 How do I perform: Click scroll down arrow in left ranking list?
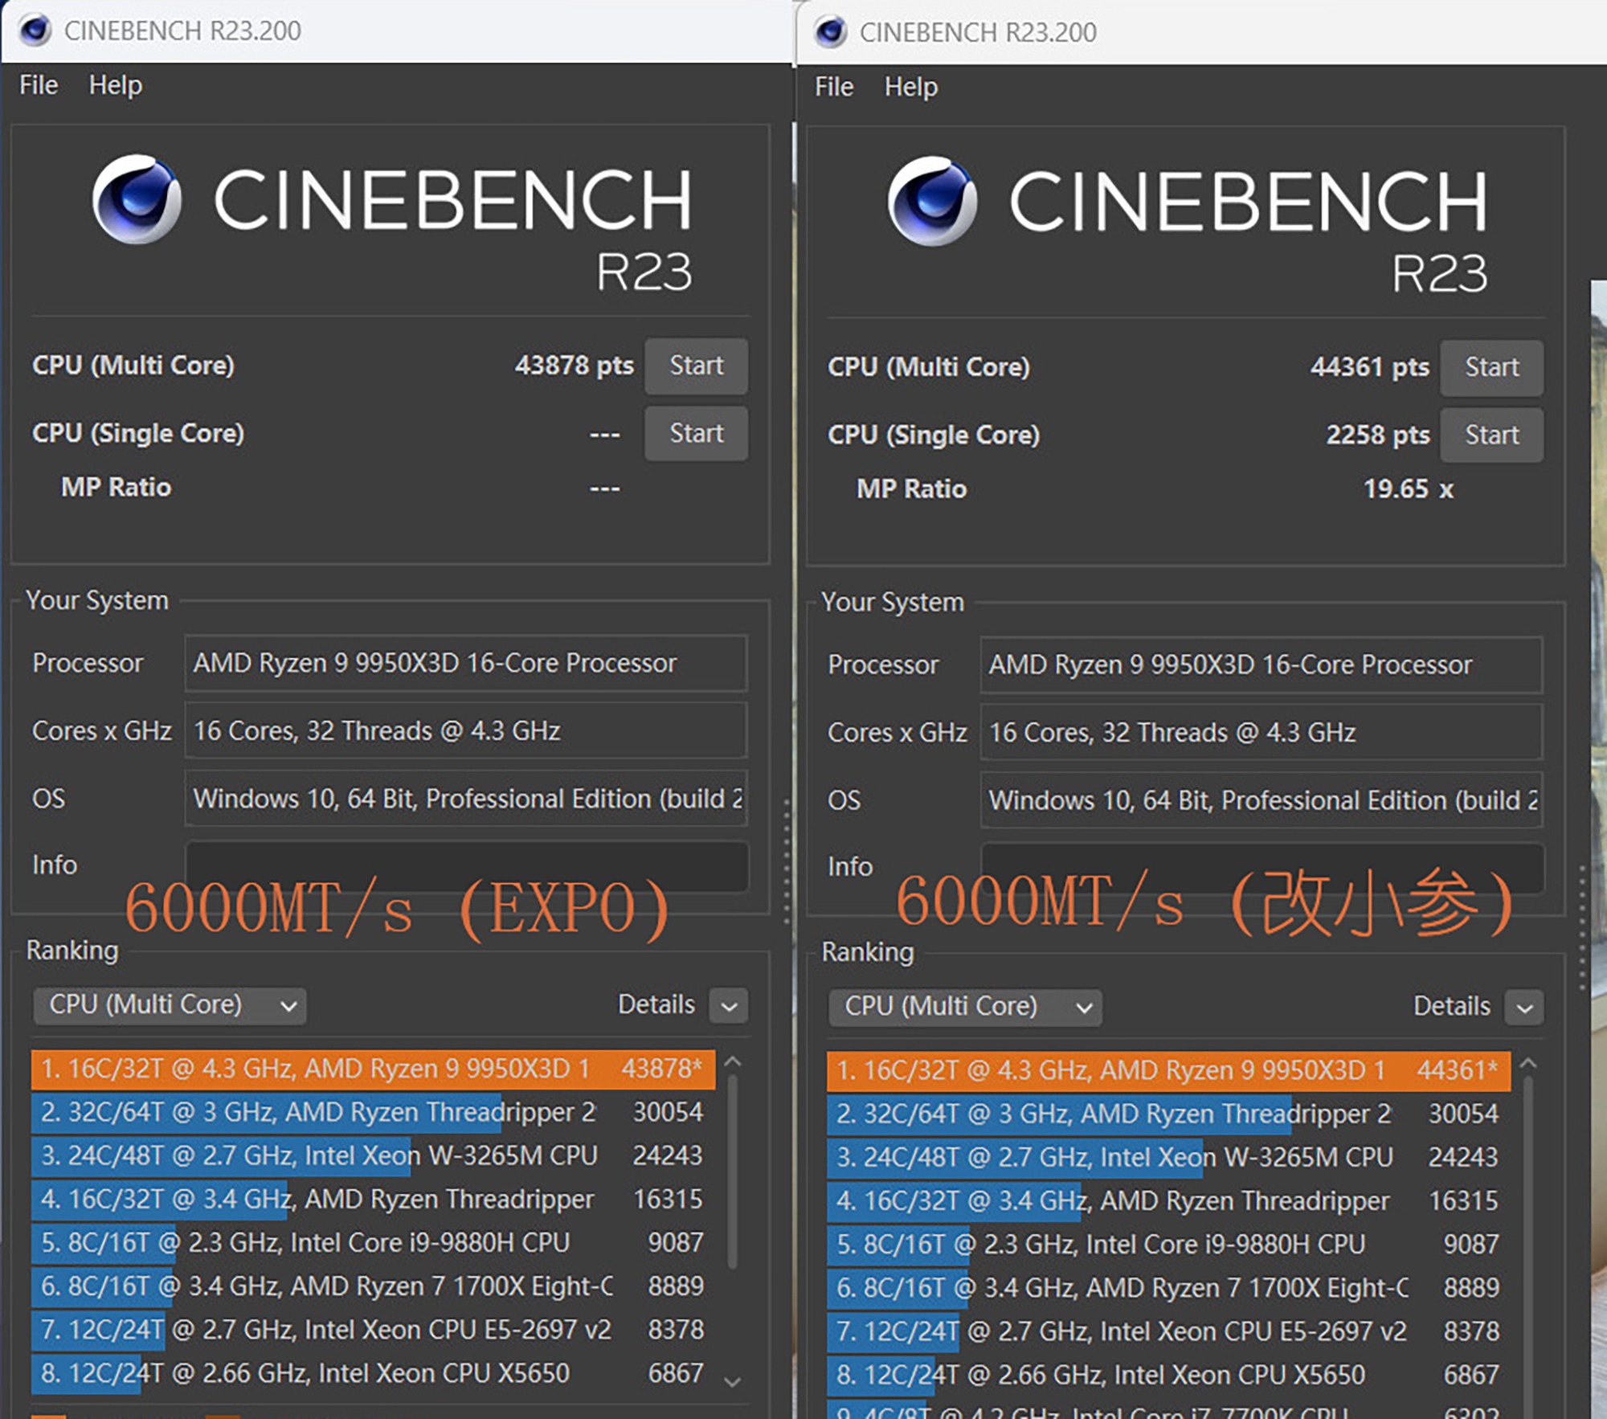click(x=732, y=1382)
